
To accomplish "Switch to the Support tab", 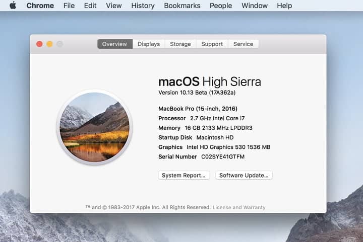I will click(x=212, y=44).
